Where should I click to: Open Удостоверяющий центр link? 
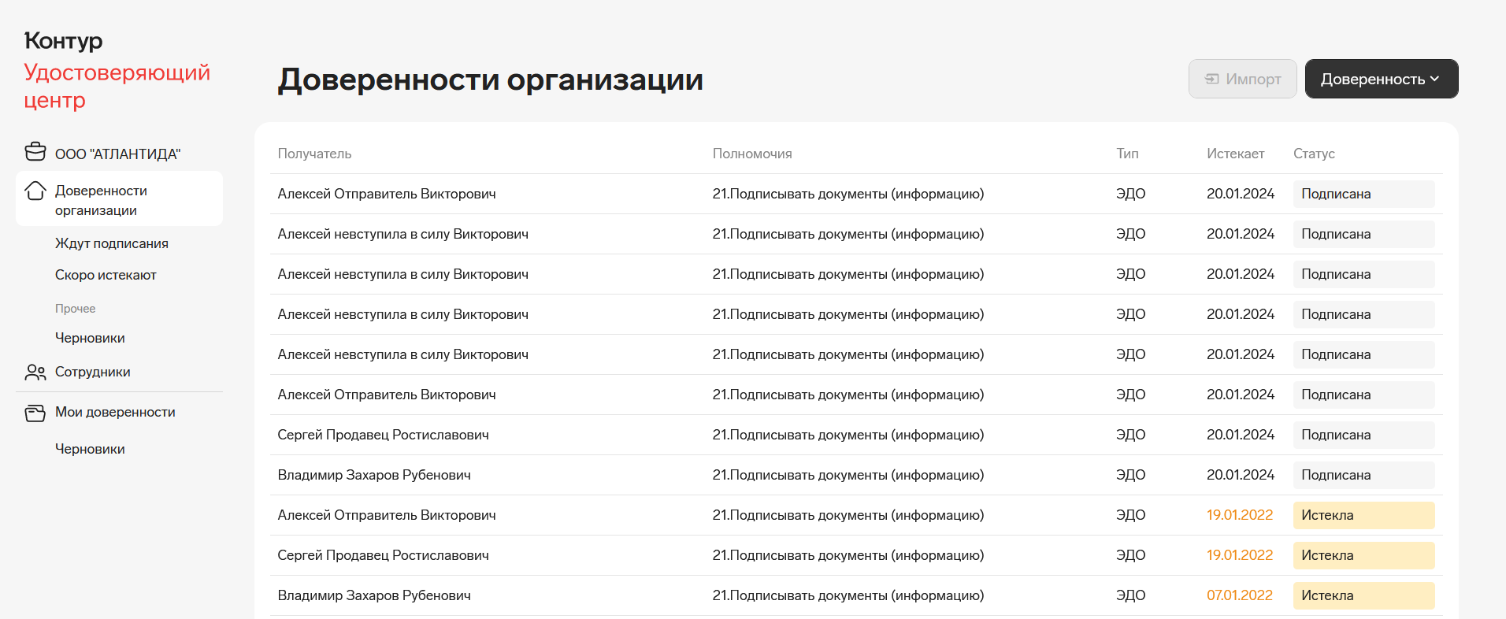(x=117, y=86)
